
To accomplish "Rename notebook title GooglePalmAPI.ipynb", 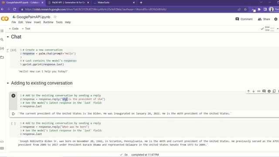I will [x=33, y=17].
